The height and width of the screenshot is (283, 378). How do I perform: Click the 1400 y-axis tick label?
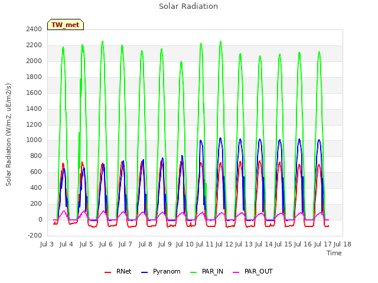click(34, 108)
